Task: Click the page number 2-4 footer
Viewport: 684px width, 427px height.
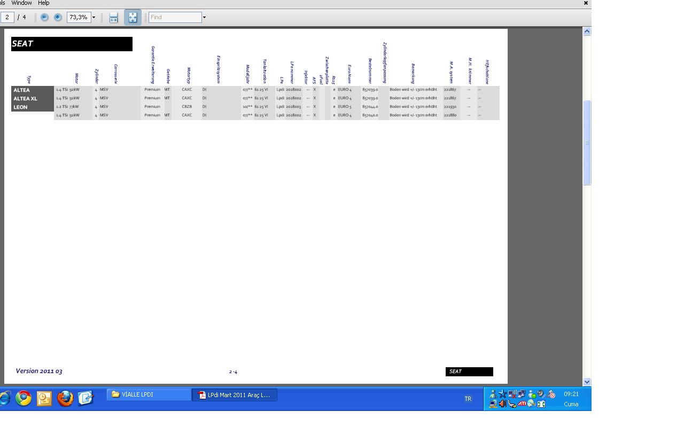Action: 233,372
